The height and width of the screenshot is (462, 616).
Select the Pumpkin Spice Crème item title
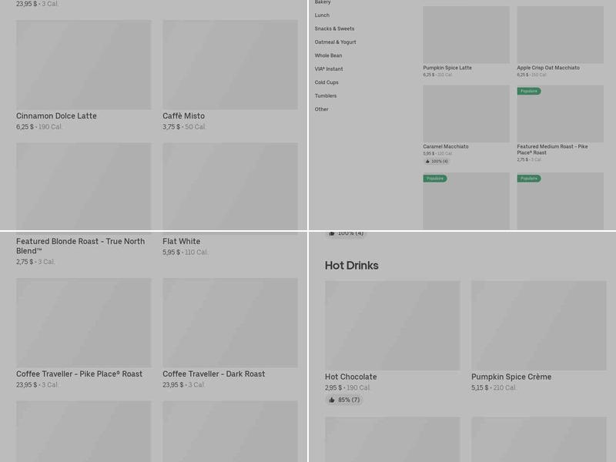tap(511, 377)
